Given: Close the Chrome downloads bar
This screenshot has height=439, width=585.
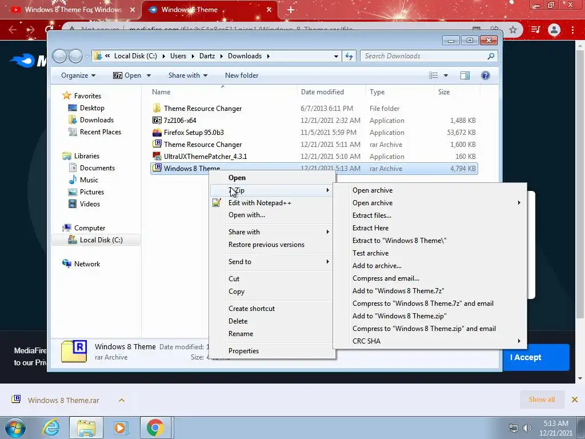Looking at the screenshot, I should [x=575, y=400].
